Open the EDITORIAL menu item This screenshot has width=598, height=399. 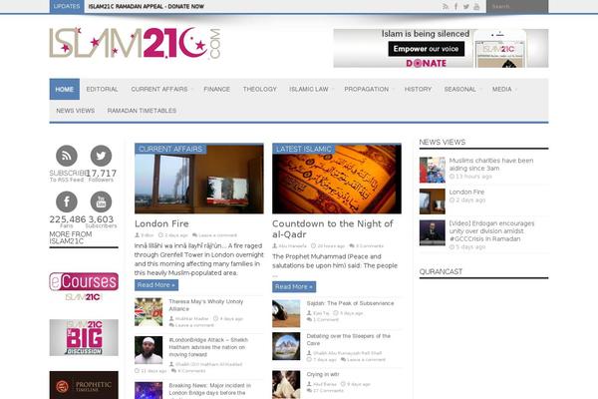coord(102,89)
